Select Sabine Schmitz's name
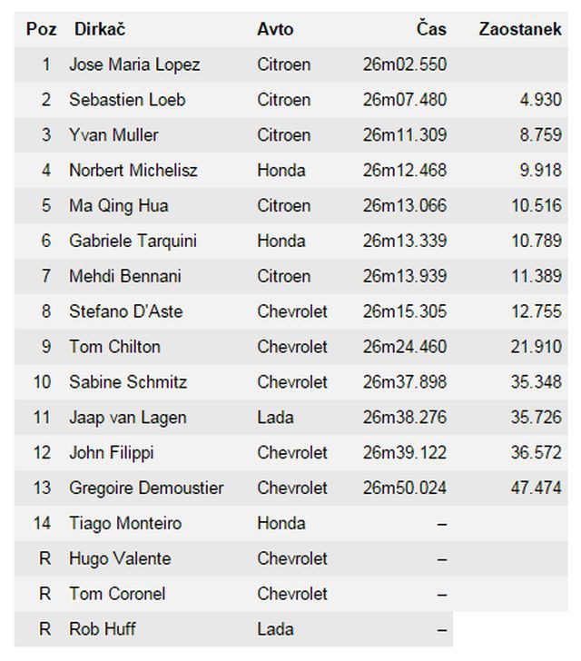This screenshot has height=661, width=581. click(x=128, y=382)
